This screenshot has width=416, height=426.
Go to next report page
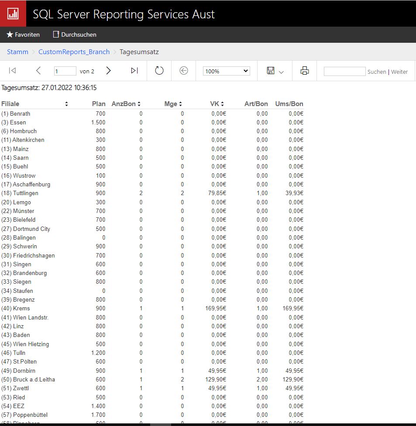(x=109, y=71)
